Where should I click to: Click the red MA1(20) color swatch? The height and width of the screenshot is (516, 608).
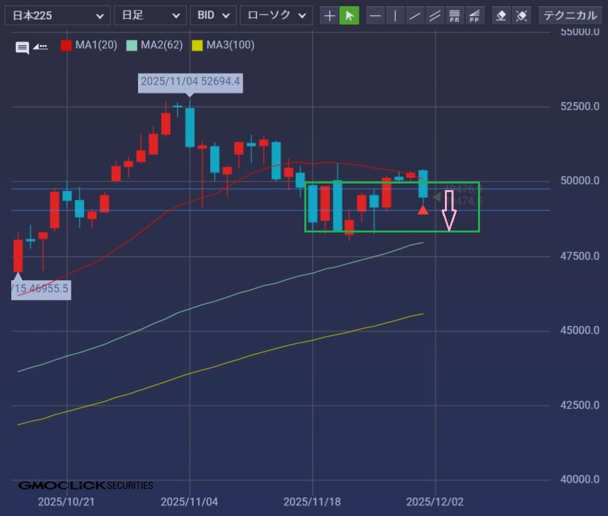tap(66, 46)
